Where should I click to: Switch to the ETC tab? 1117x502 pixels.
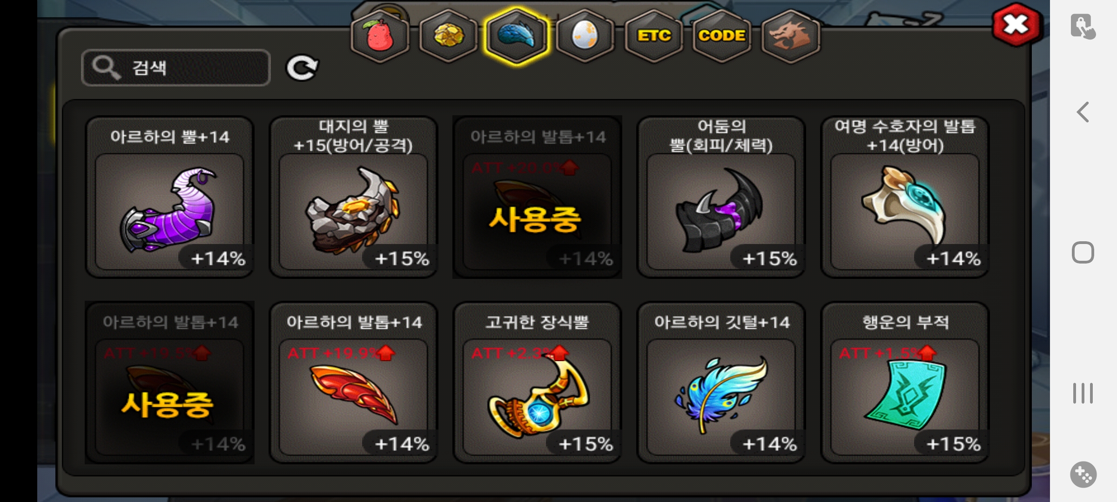pos(654,36)
